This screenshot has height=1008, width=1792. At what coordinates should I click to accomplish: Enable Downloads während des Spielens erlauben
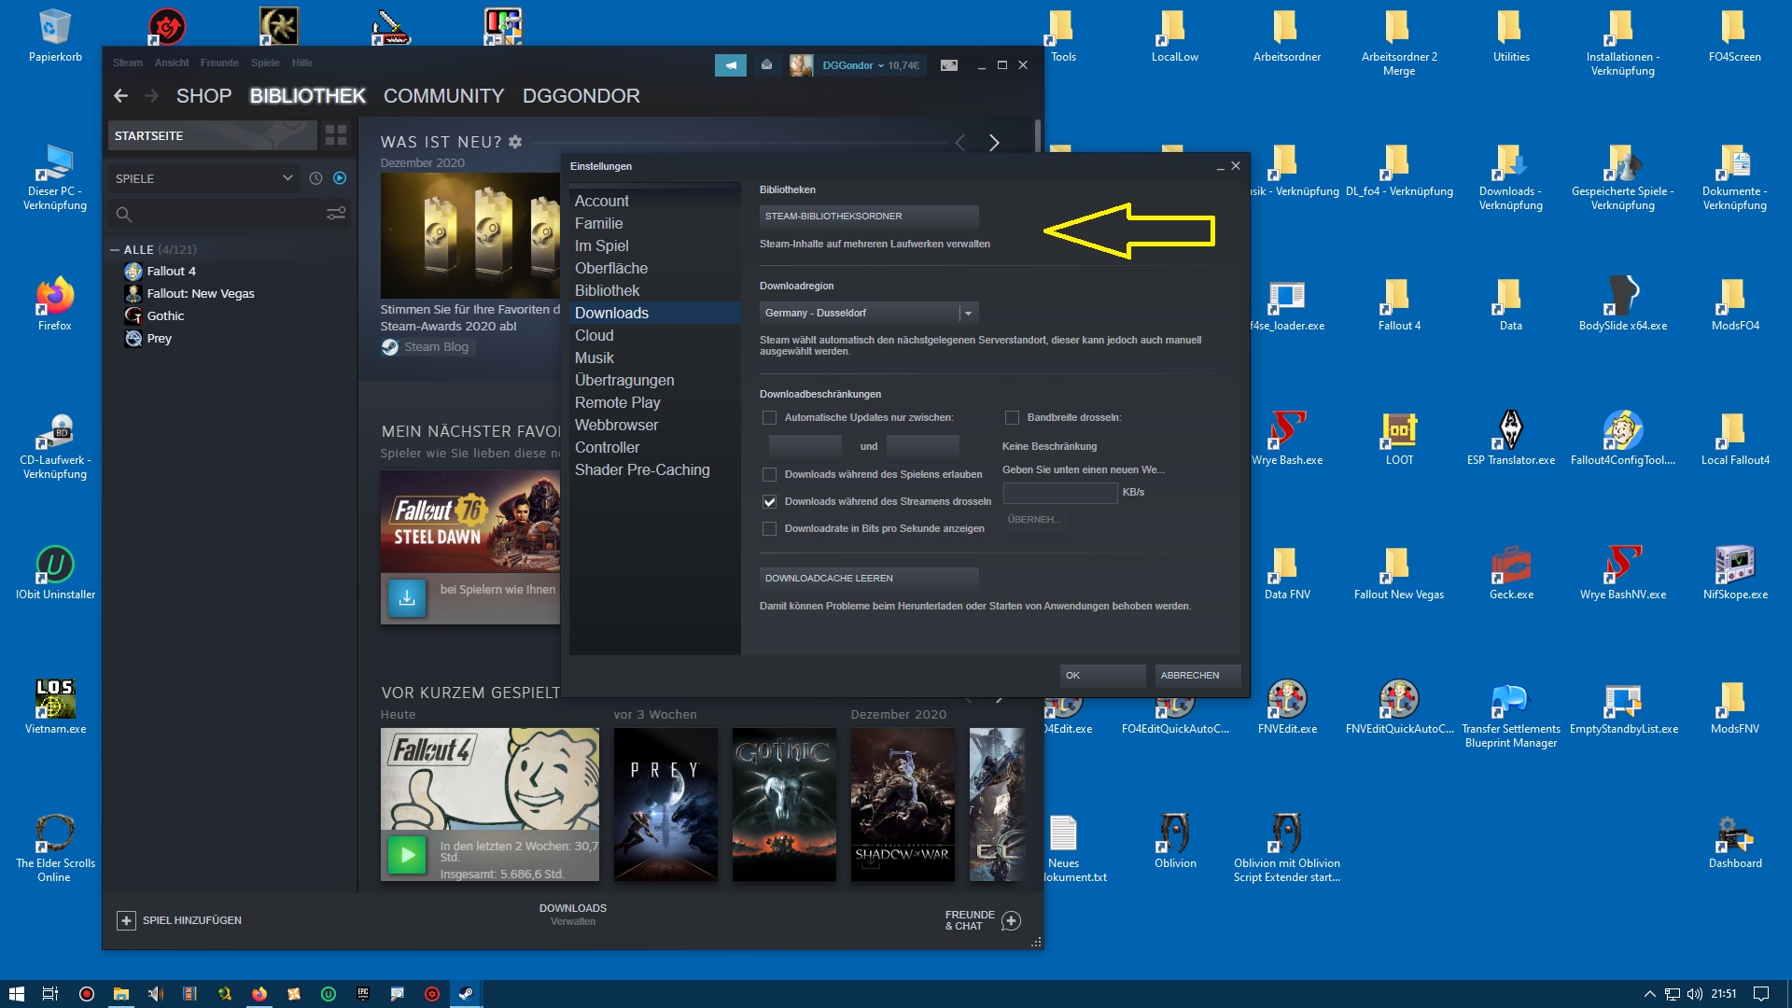pyautogui.click(x=770, y=475)
